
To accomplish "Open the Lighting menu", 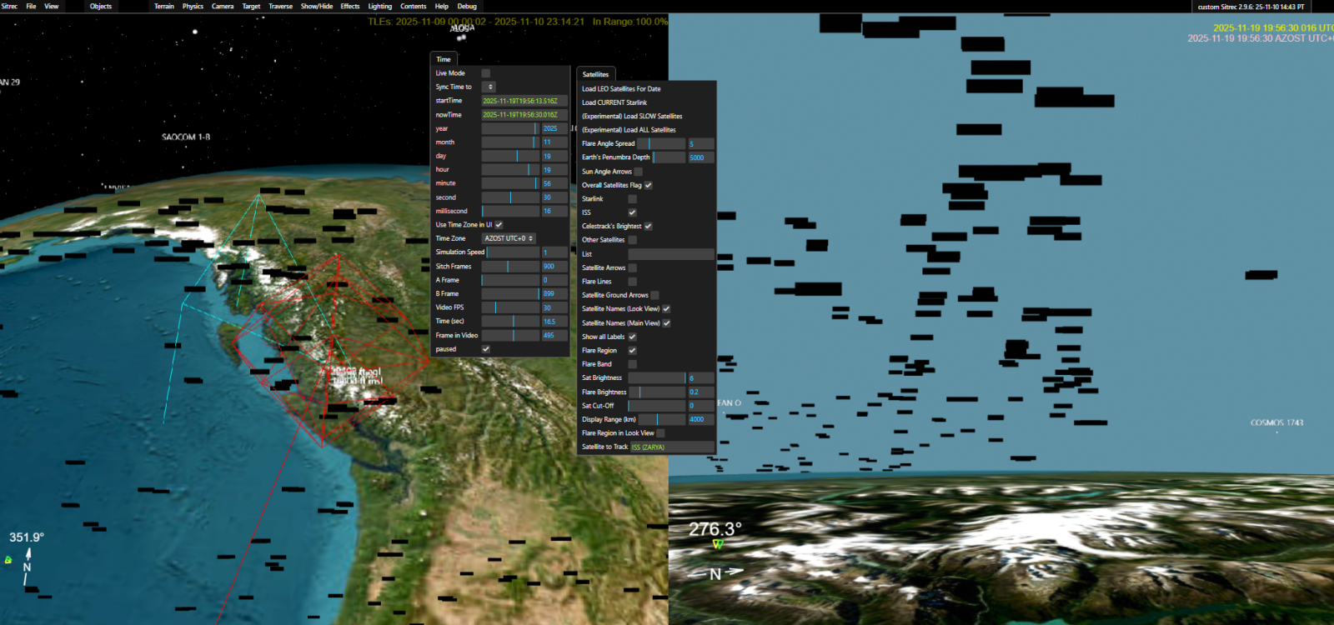I will pos(380,6).
